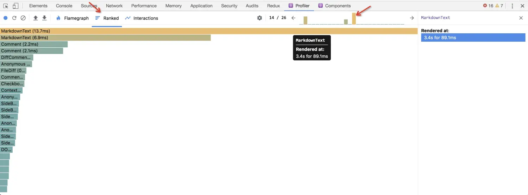Select the Ano... bar

click(8, 130)
